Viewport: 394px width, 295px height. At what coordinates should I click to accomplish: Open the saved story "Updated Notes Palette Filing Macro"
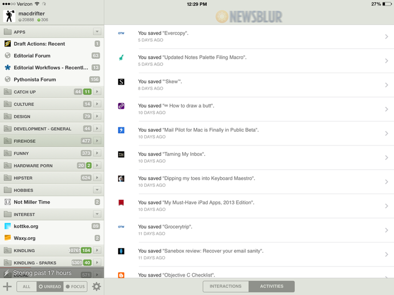pyautogui.click(x=249, y=60)
